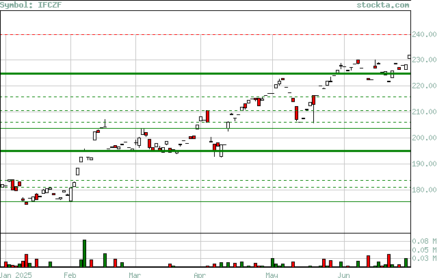The width and height of the screenshot is (448, 278).
Task: Click the Feb date axis label
Action: click(70, 275)
